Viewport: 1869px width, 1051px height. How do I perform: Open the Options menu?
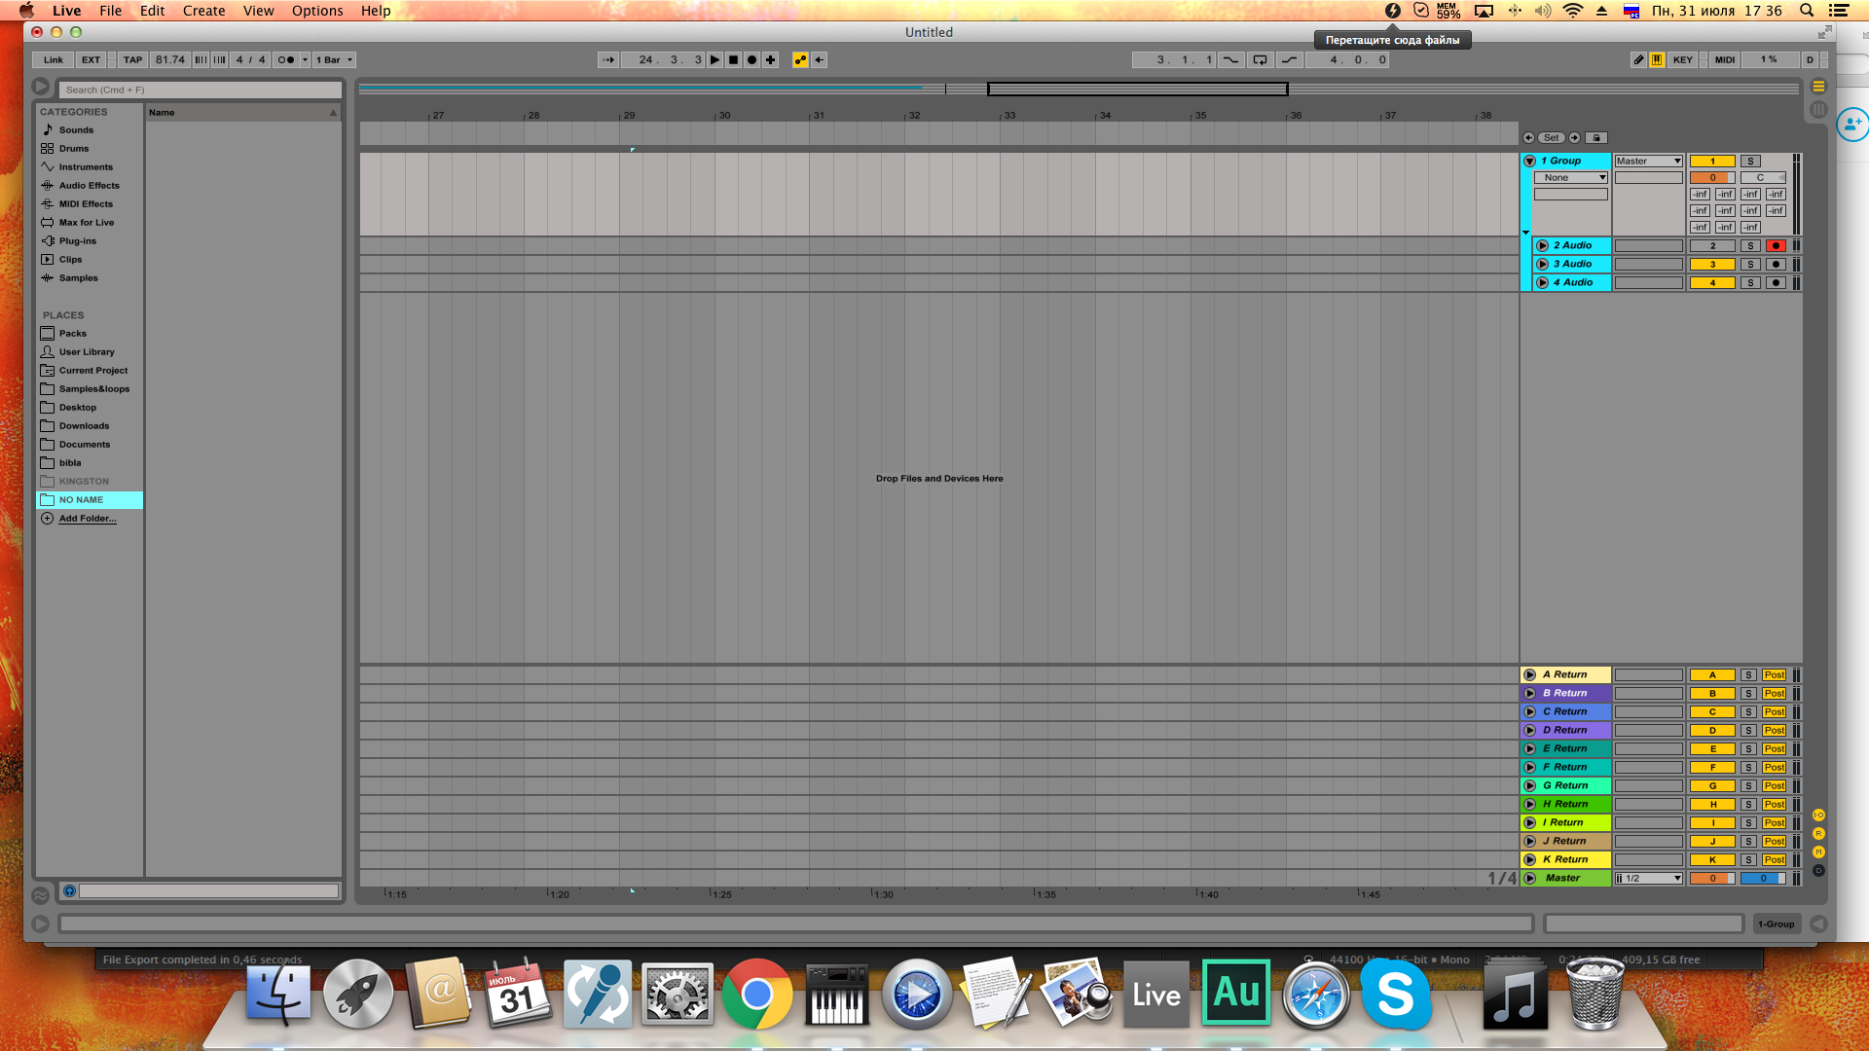(x=316, y=11)
